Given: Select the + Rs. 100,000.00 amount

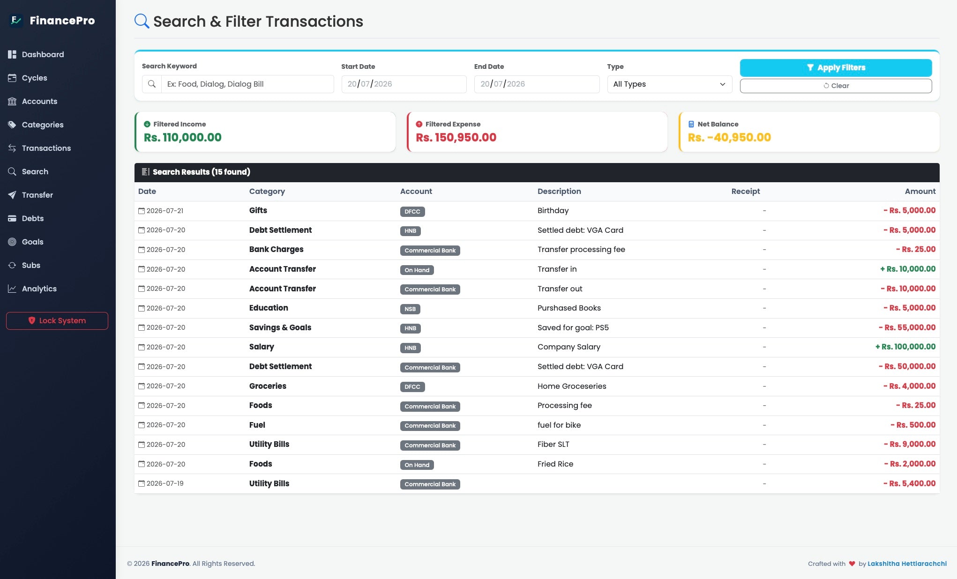Looking at the screenshot, I should click(x=905, y=347).
